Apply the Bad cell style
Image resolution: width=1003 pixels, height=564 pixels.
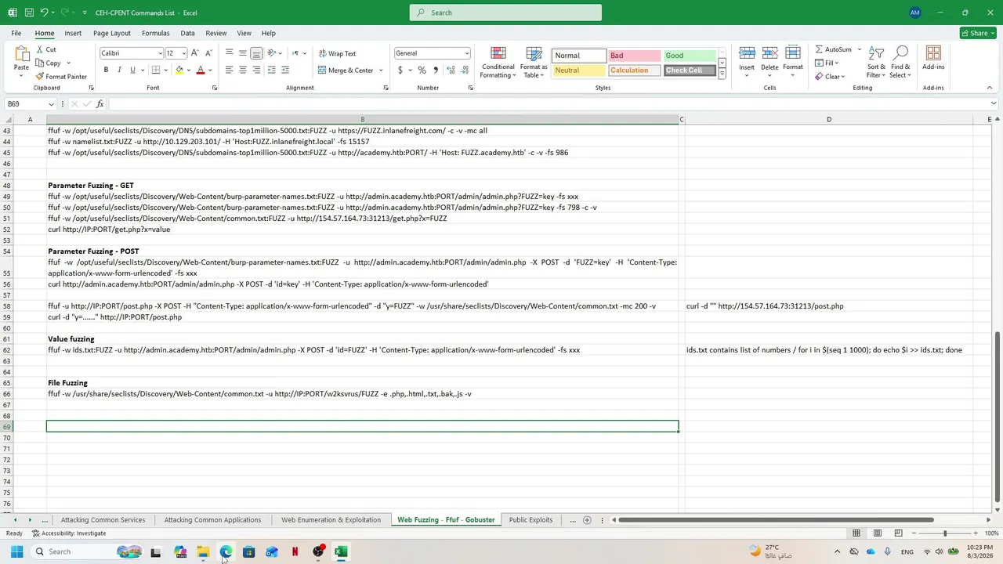633,56
